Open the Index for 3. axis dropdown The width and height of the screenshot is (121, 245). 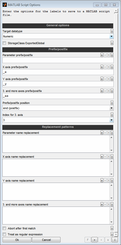(58, 120)
